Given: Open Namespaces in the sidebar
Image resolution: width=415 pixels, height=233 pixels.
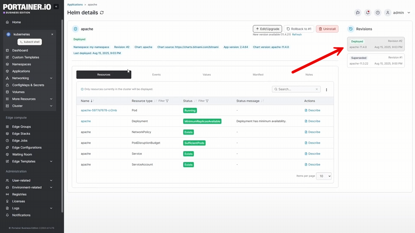Looking at the screenshot, I should (x=22, y=64).
